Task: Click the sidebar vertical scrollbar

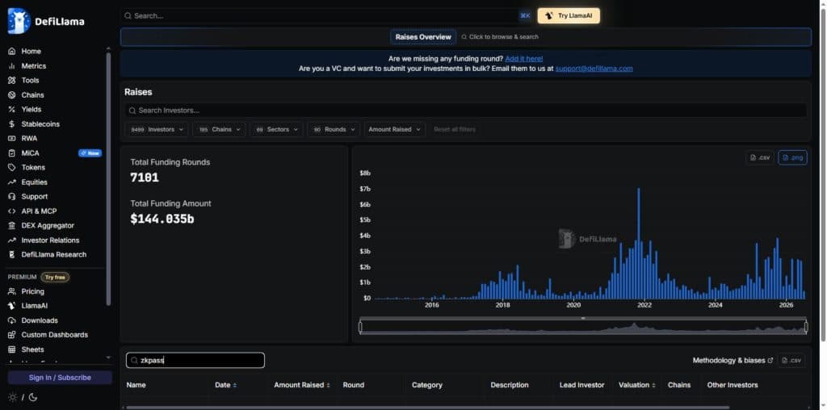Action: coord(108,178)
